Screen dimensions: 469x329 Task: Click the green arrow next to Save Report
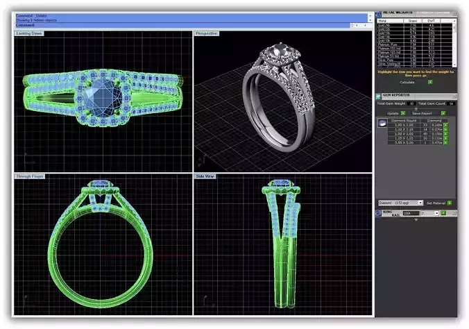(443, 113)
